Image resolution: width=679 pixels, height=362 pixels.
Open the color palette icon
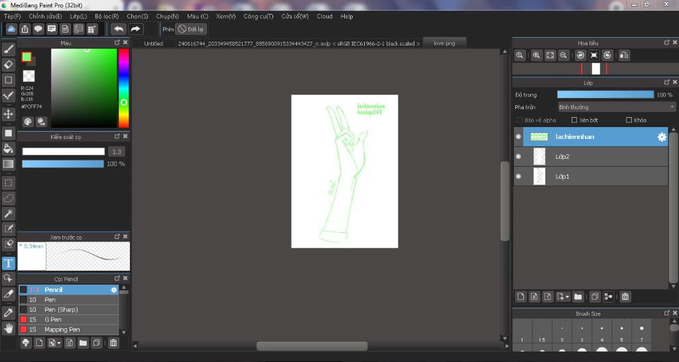[x=28, y=121]
